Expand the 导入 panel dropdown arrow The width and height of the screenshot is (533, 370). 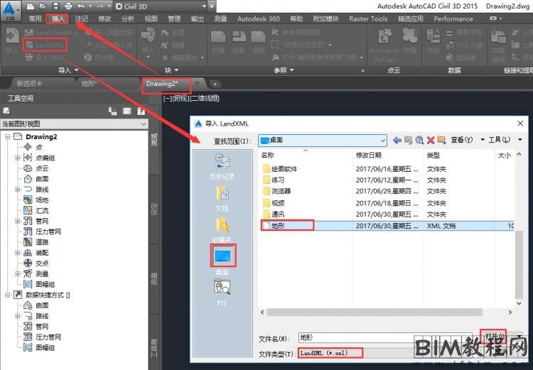(77, 70)
